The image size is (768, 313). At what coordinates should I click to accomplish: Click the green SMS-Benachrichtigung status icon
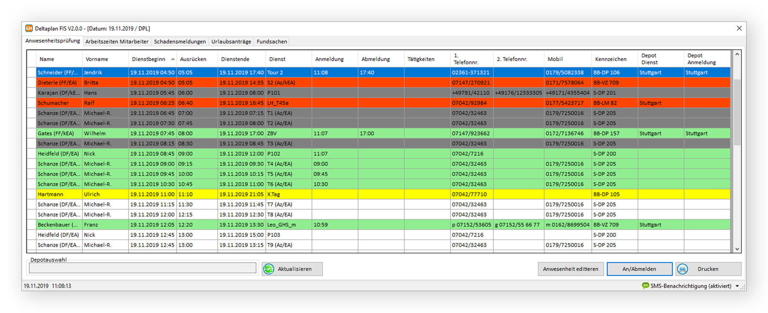click(645, 286)
